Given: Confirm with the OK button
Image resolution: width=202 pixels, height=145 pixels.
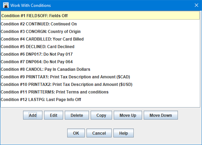Looking at the screenshot, I should click(x=76, y=133).
